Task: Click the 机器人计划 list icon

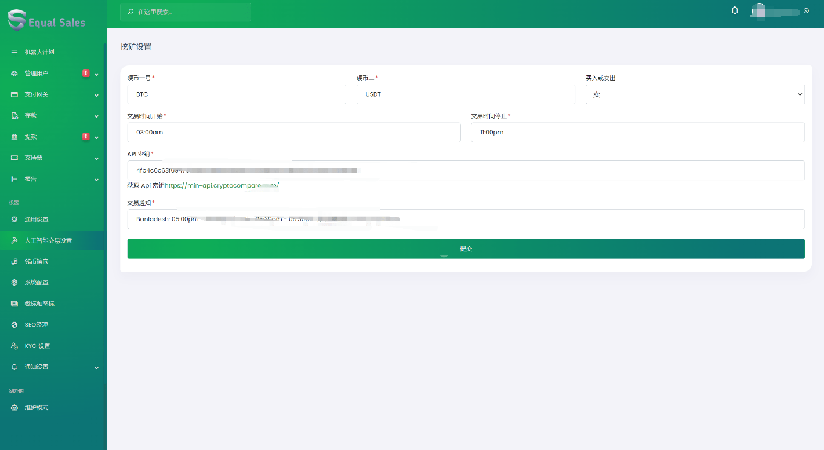Action: pos(14,52)
